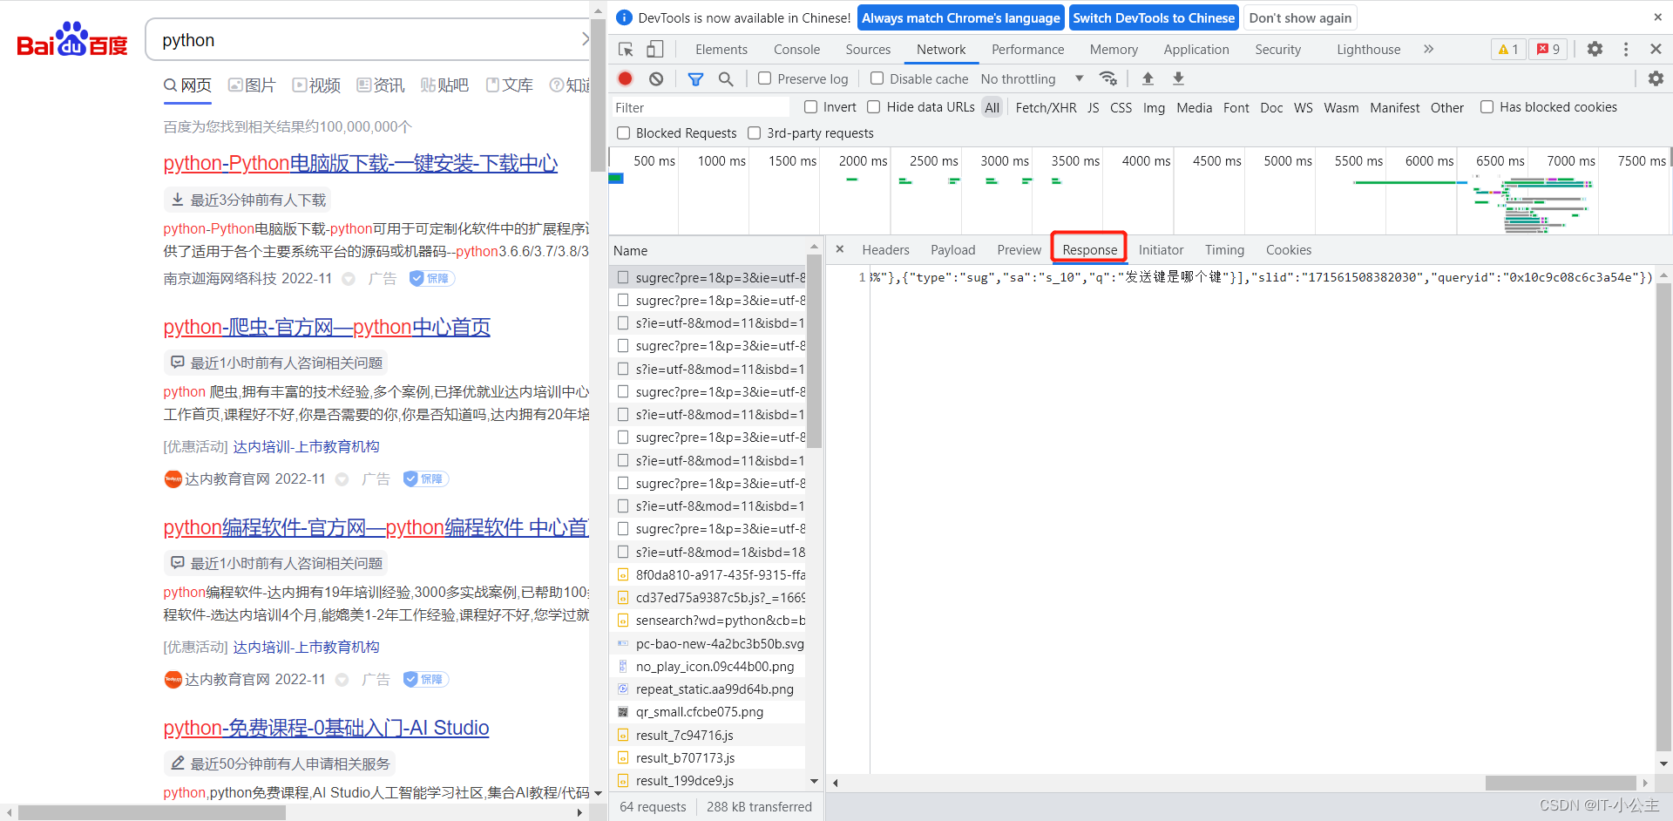Open the Timing tab of request
Image resolution: width=1673 pixels, height=821 pixels.
click(x=1224, y=250)
